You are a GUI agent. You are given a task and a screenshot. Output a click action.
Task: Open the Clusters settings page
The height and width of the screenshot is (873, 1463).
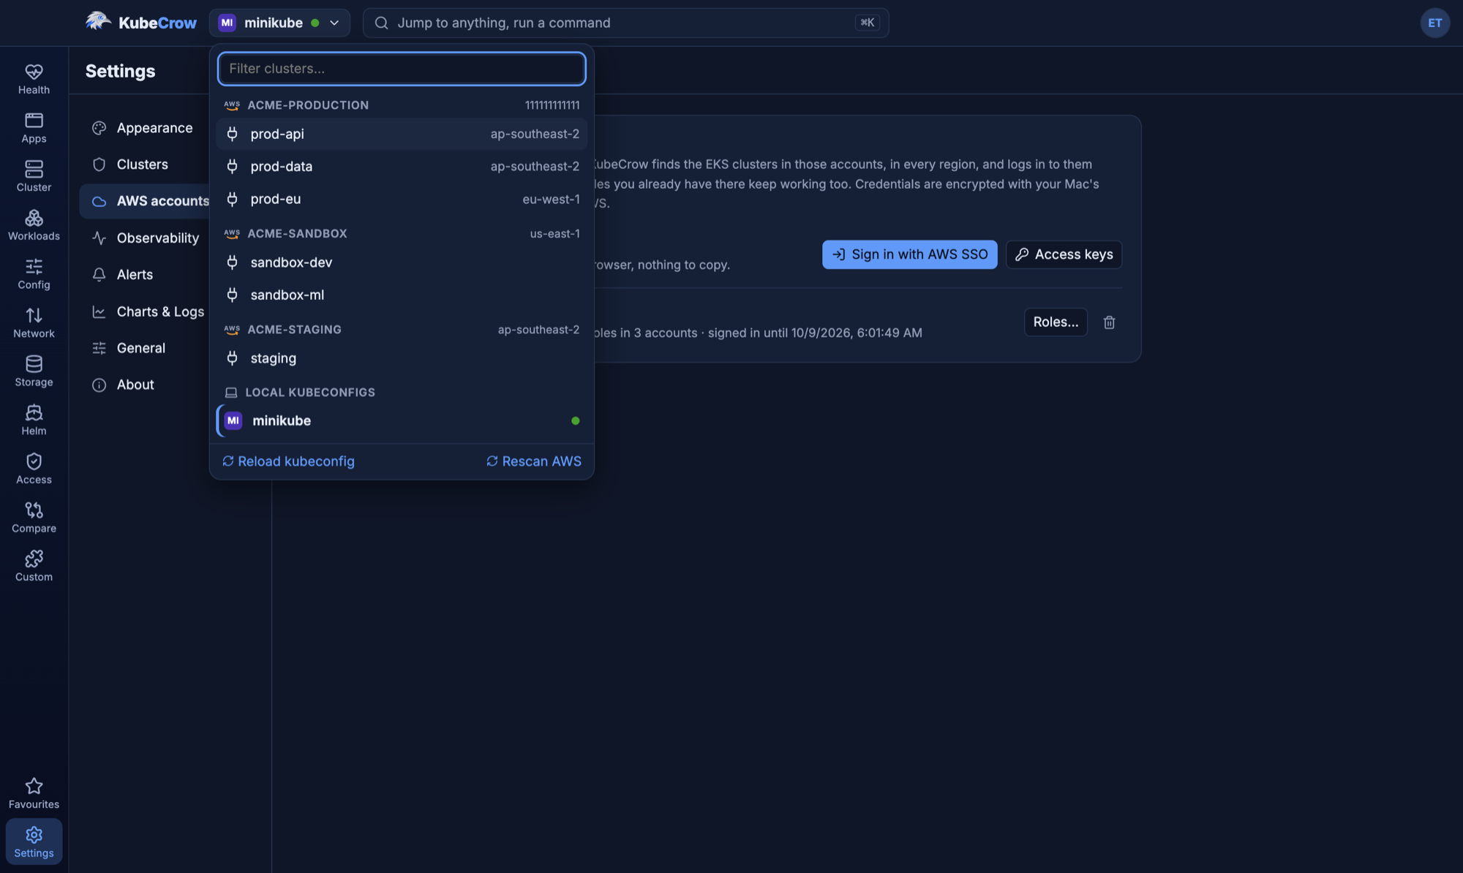(143, 165)
